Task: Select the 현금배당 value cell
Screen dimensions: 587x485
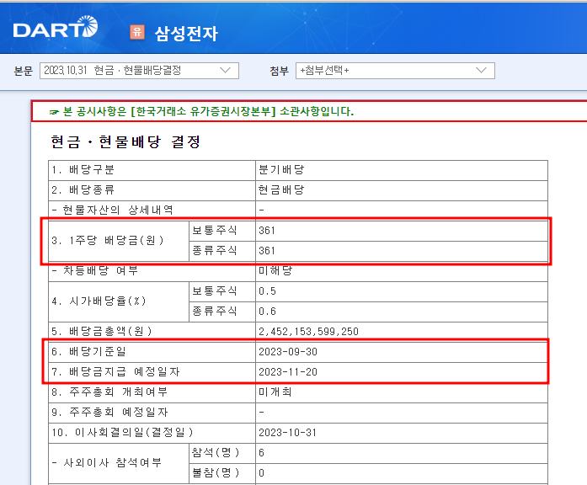Action: point(402,190)
